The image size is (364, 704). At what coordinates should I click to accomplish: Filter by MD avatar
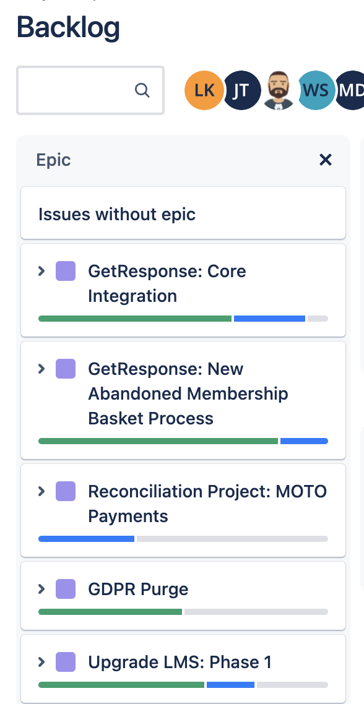pos(350,90)
